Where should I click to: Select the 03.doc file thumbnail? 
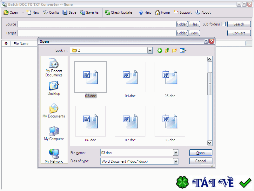click(x=90, y=77)
